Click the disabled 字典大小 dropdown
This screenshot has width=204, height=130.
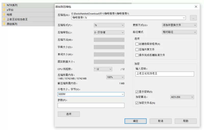(109, 47)
